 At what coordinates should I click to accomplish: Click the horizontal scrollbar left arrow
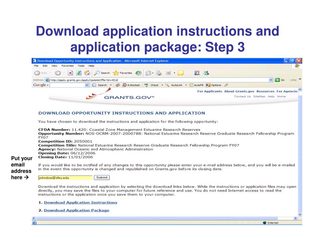coord(34,218)
